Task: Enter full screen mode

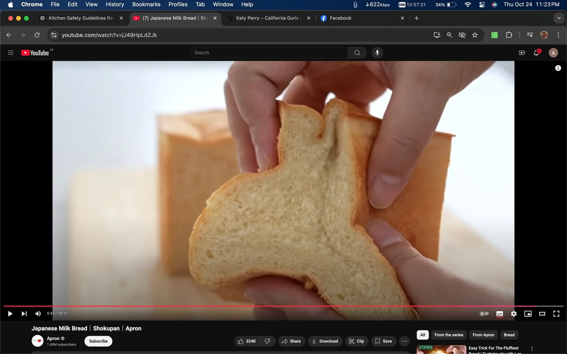Action: [556, 314]
